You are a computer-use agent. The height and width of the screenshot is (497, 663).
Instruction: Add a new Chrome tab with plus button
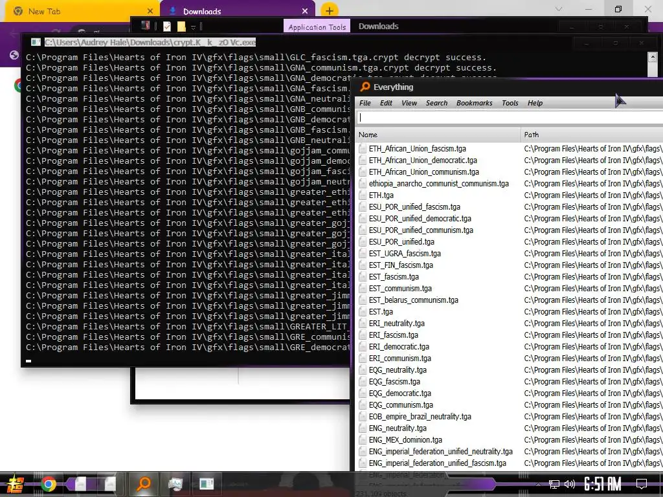click(x=330, y=11)
